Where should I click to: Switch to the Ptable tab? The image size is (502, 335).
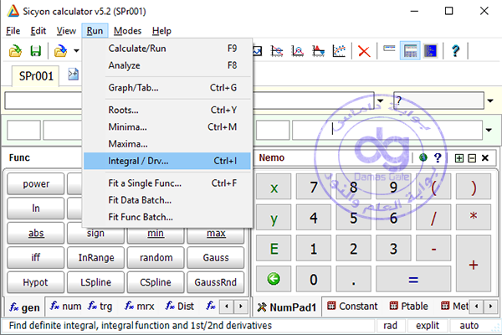(409, 307)
